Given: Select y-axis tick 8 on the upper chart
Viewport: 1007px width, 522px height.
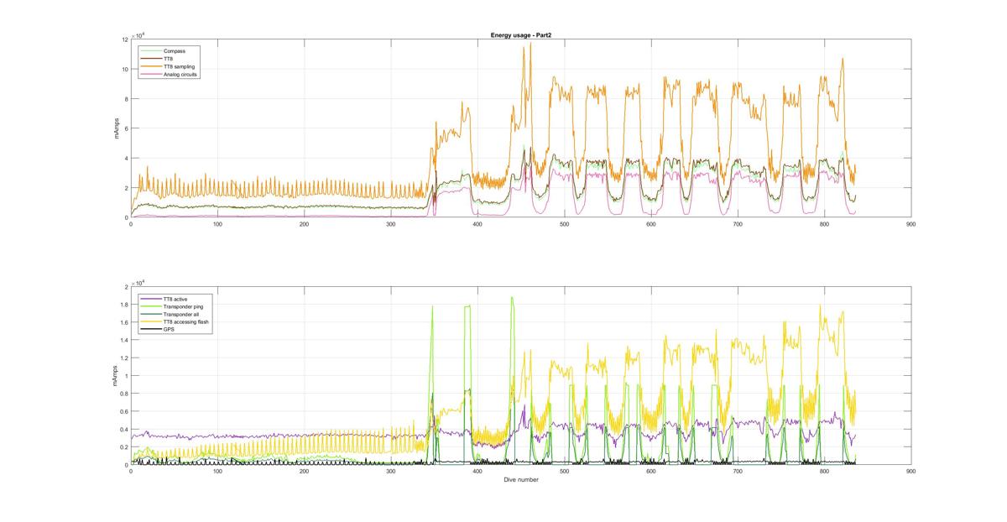Looking at the screenshot, I should [126, 99].
